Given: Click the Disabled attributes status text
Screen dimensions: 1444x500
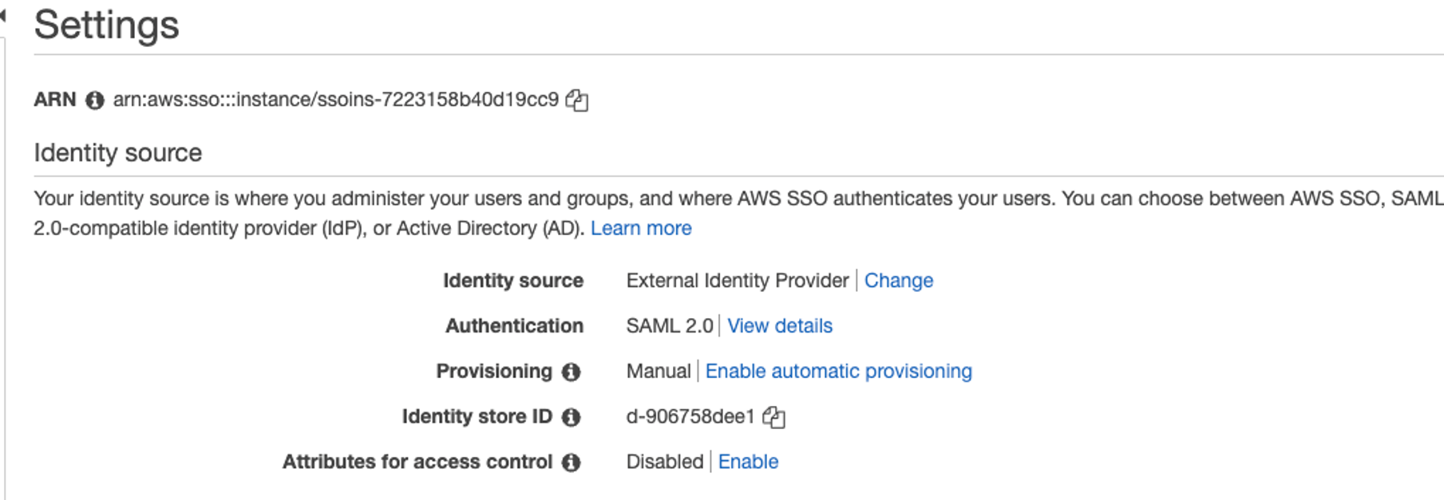Looking at the screenshot, I should [x=664, y=462].
